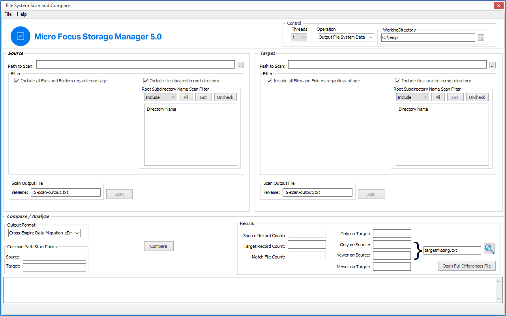Viewport: 506px width, 316px height.
Task: Open browse button for Target path
Action: 493,65
